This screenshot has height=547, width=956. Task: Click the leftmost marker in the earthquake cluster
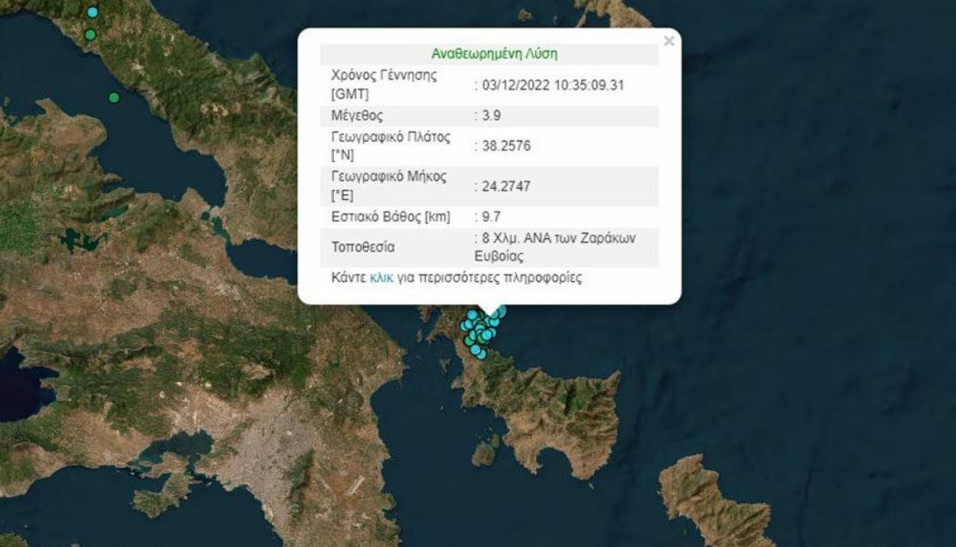pos(465,326)
